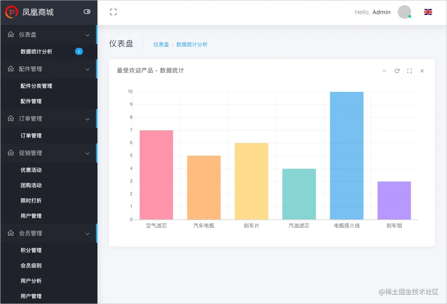This screenshot has height=304, width=447.
Task: Click the orange 汽车电瓶 bar
Action: tap(204, 187)
